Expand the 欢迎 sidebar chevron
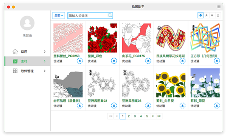 (45, 52)
